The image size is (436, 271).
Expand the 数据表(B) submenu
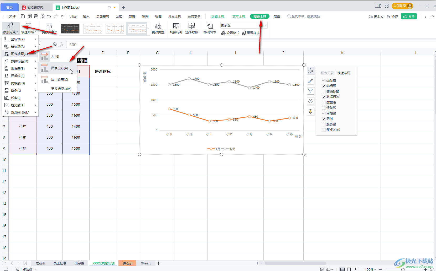click(20, 68)
